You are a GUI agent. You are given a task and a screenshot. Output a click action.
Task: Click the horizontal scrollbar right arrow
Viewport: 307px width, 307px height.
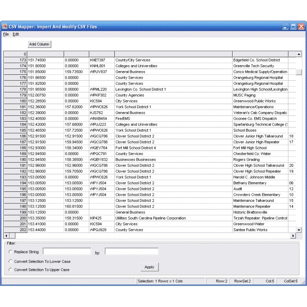pos(293,236)
